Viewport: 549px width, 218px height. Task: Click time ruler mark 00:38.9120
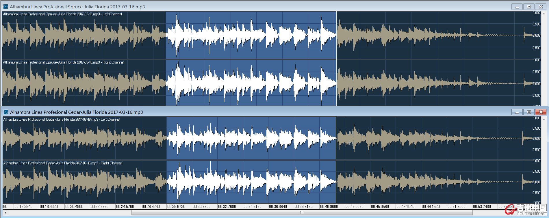(304, 207)
